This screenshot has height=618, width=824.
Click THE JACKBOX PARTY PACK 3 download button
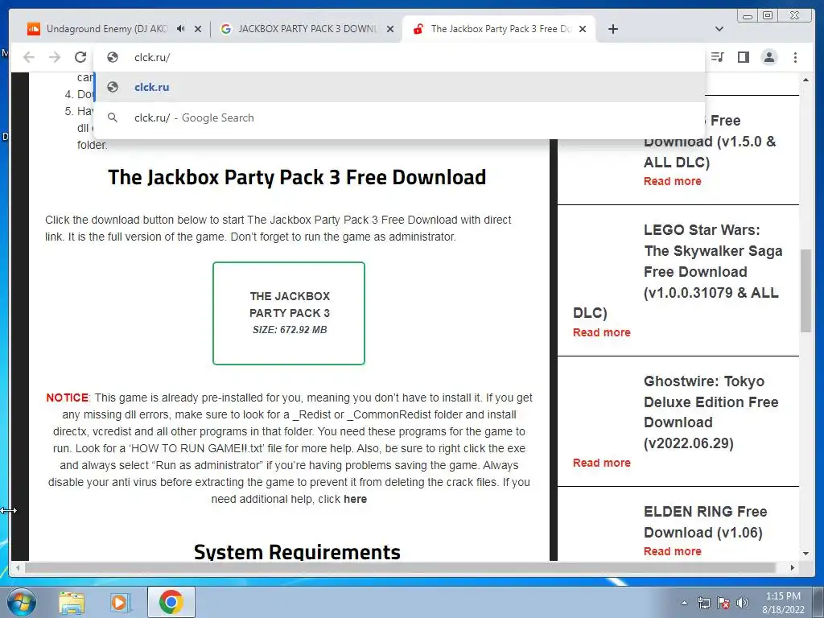[289, 313]
